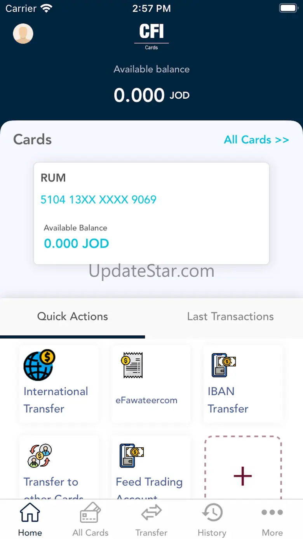303x539 pixels.
Task: Tap the CFI Cards logo
Action: pyautogui.click(x=151, y=36)
